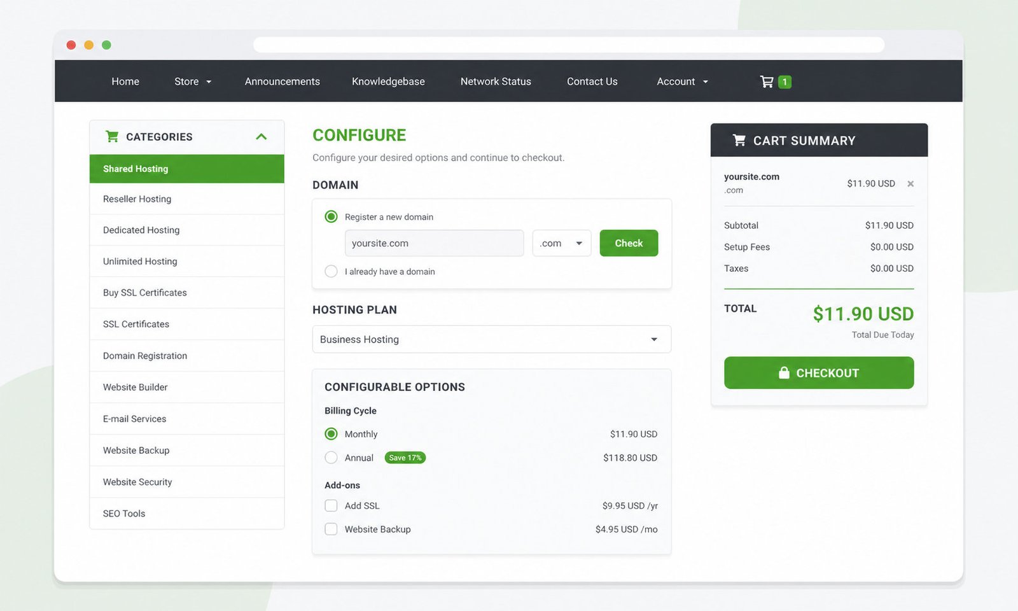Open Contact Us page
The image size is (1018, 611).
(592, 81)
